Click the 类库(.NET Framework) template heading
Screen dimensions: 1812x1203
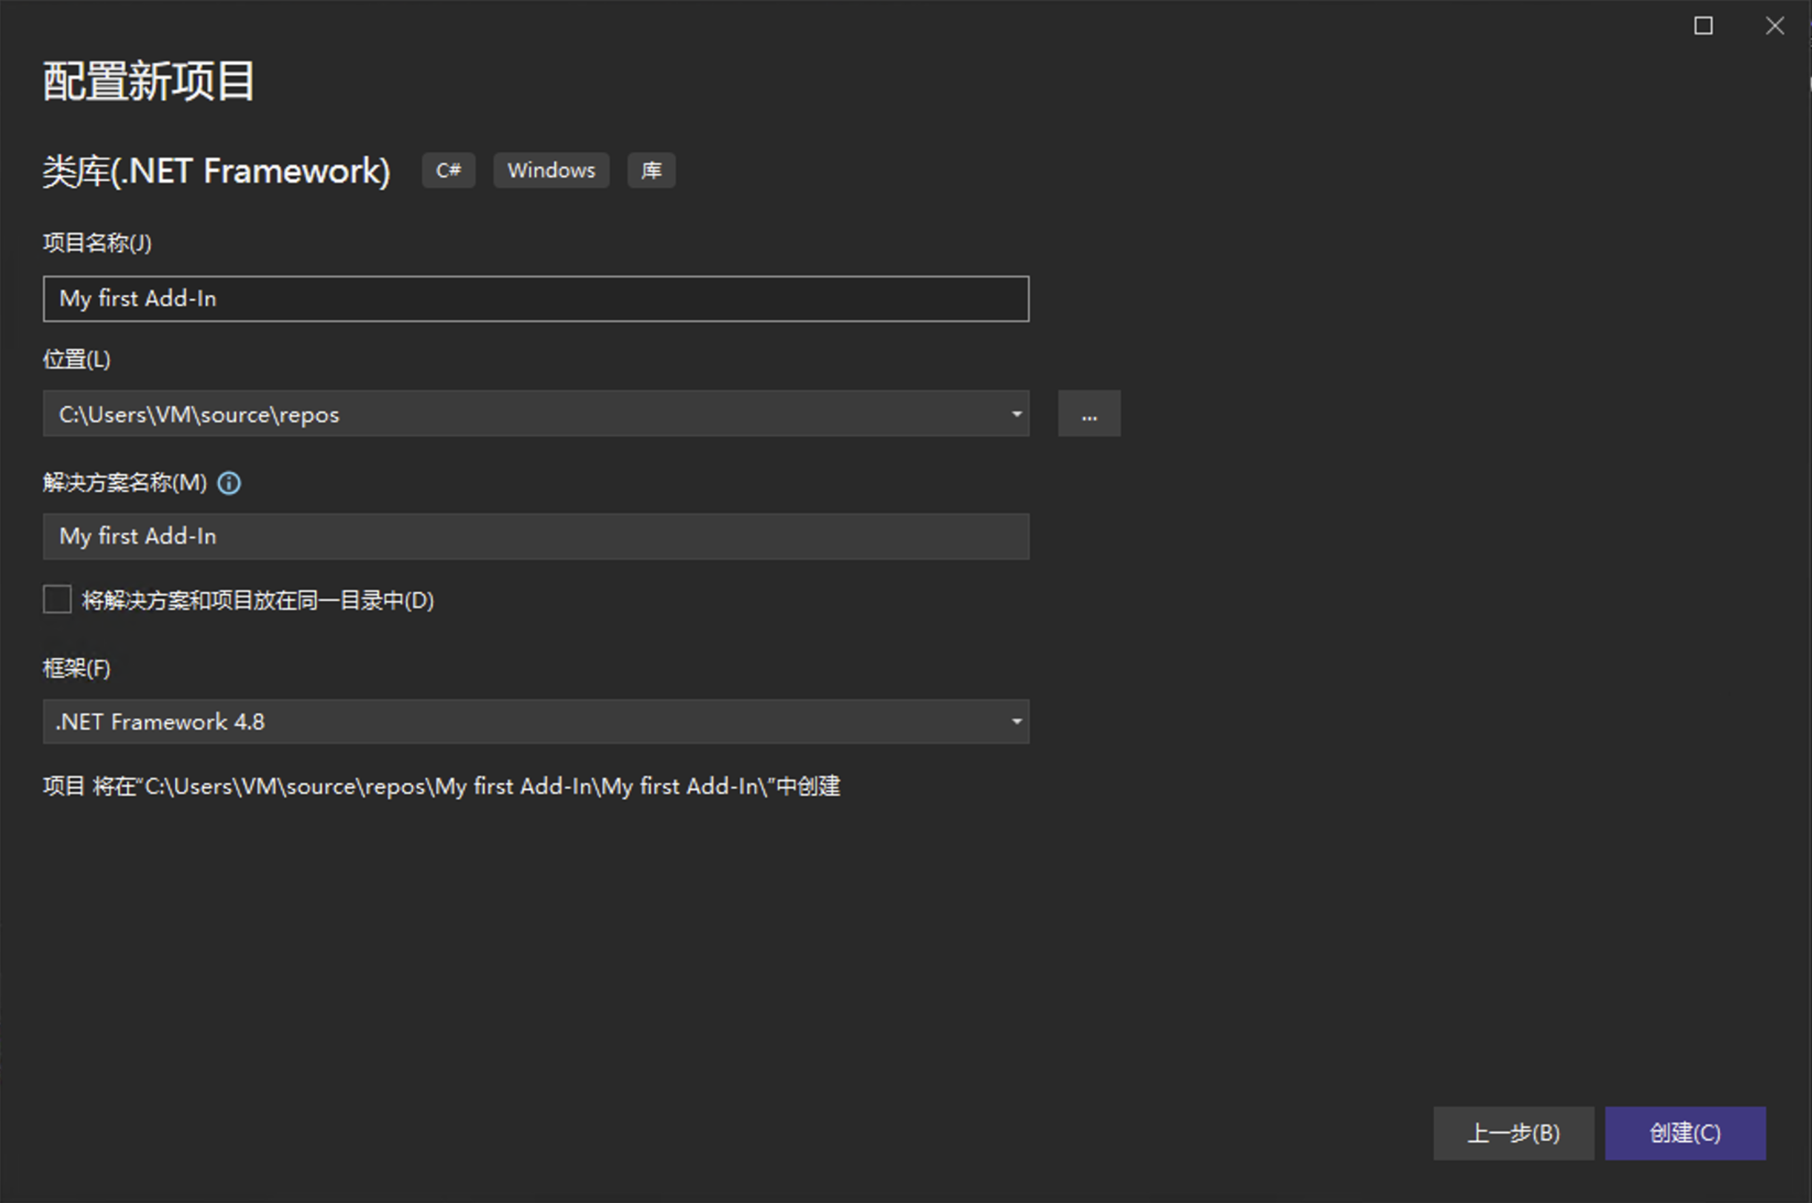[217, 171]
